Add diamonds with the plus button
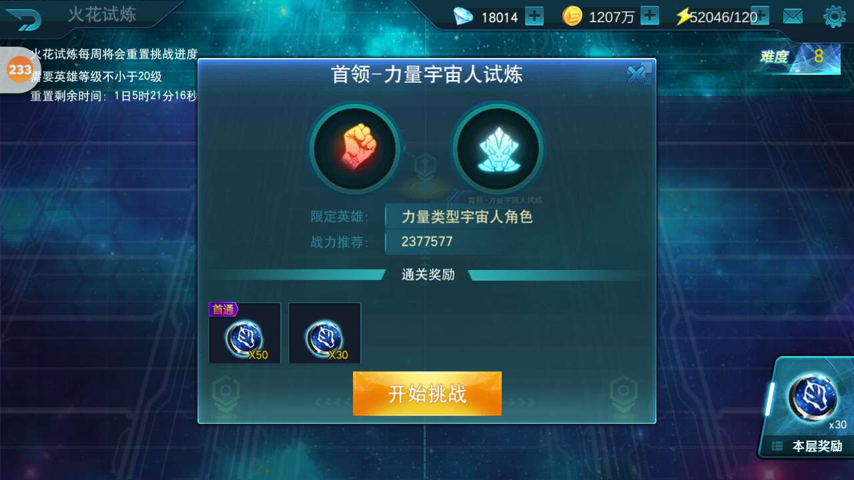This screenshot has width=854, height=480. 534,16
